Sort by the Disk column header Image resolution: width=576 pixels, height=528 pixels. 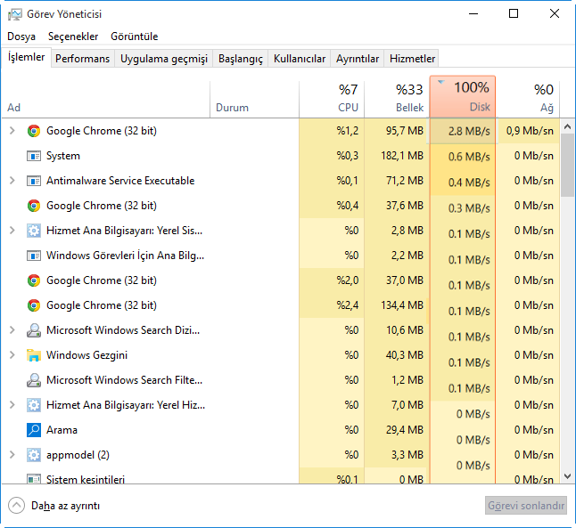coord(463,97)
